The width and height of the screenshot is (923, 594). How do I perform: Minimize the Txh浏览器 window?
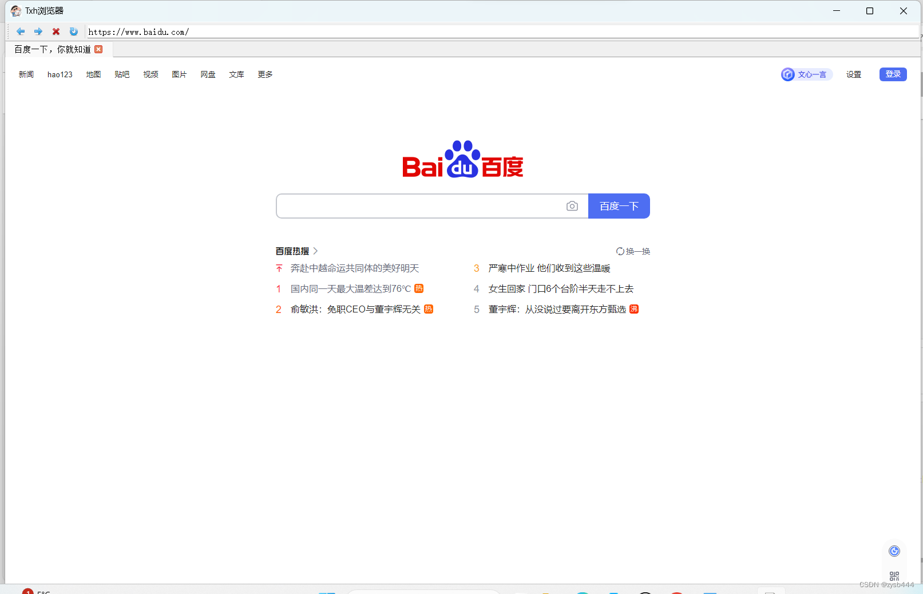[x=837, y=11]
